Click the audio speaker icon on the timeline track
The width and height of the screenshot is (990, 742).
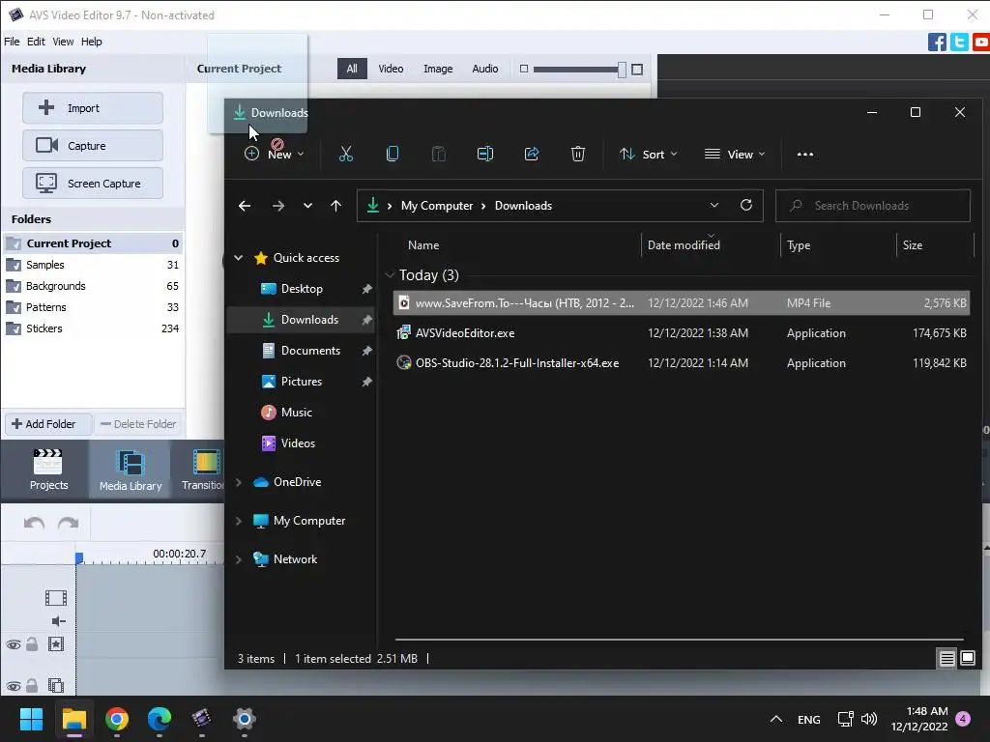(x=58, y=621)
